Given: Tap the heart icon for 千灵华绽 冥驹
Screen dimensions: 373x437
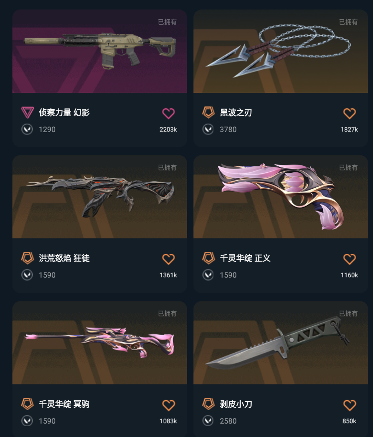Looking at the screenshot, I should click(x=169, y=405).
